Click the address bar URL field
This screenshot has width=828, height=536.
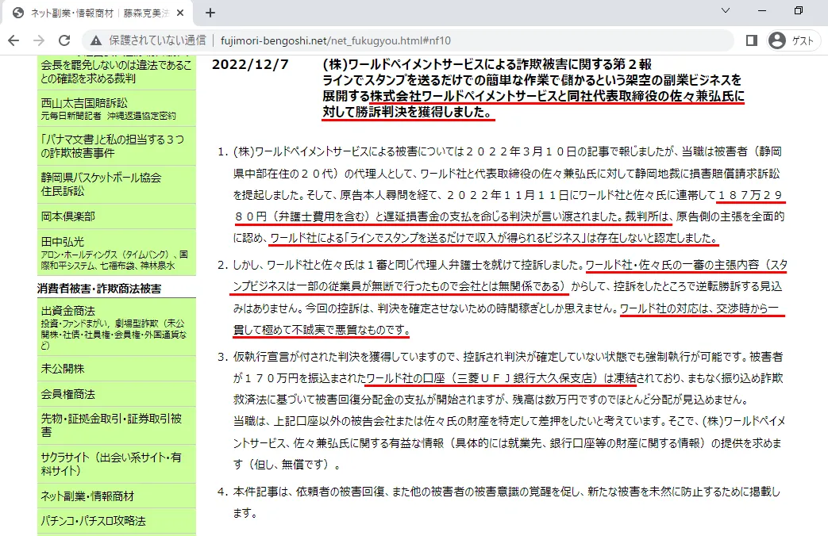click(x=397, y=40)
